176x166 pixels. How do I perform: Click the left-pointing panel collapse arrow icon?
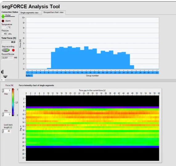coord(2,72)
